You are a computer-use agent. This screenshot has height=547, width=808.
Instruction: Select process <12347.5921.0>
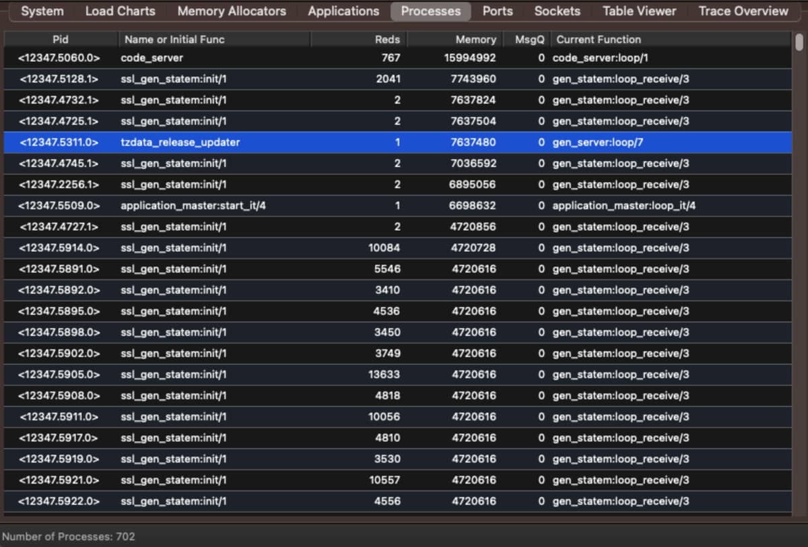(397, 480)
